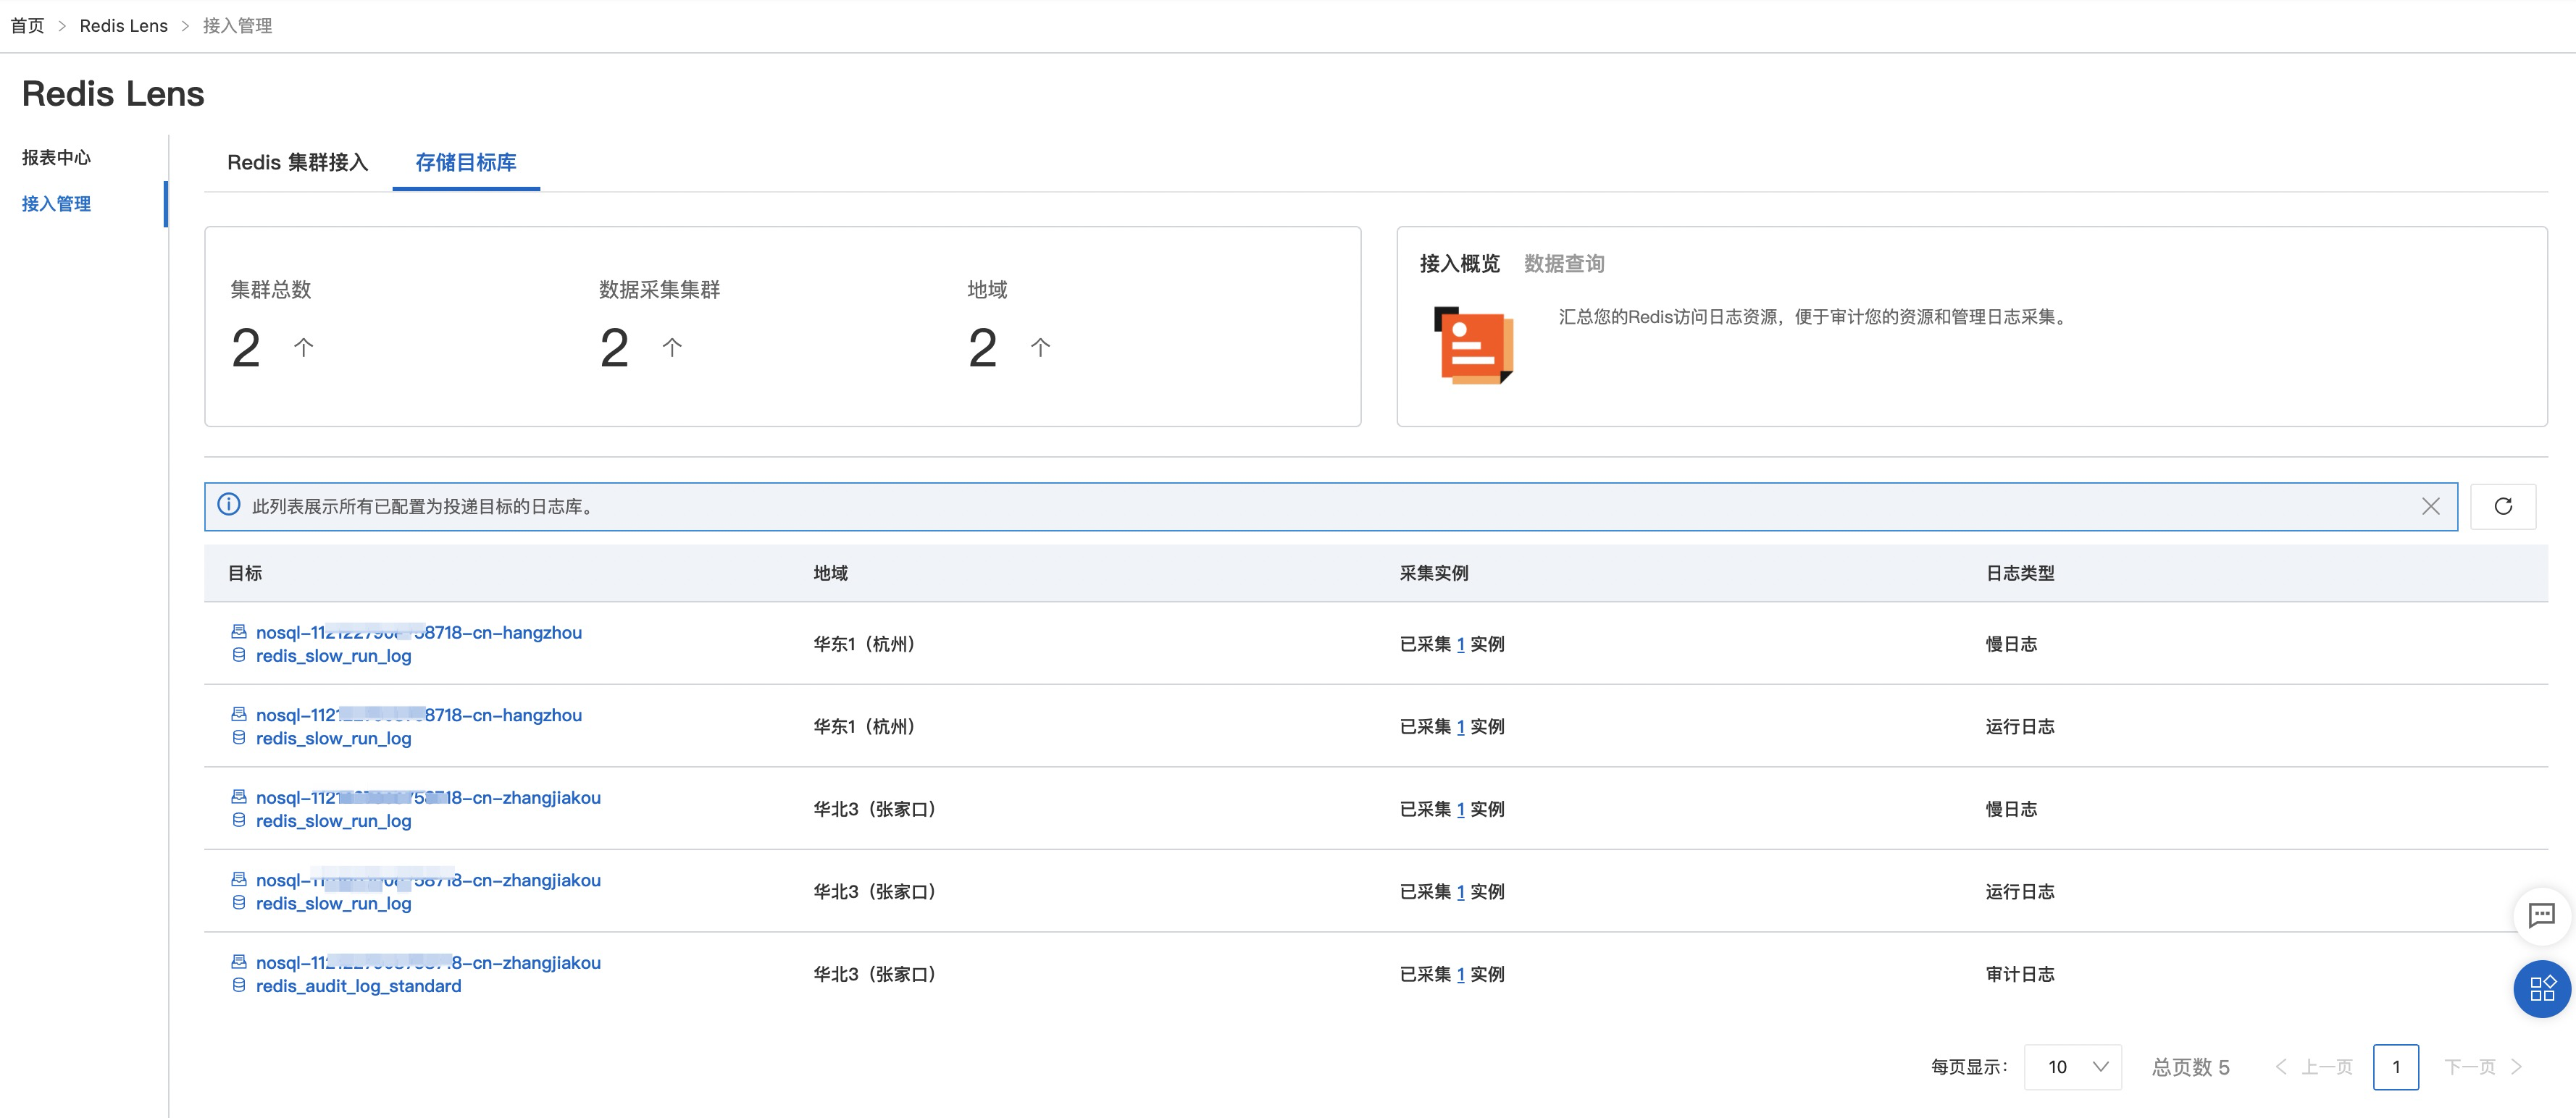Screen dimensions: 2576x1118
Task: Click logstore icon in first hangzhou 慢日志 row
Action: point(239,655)
